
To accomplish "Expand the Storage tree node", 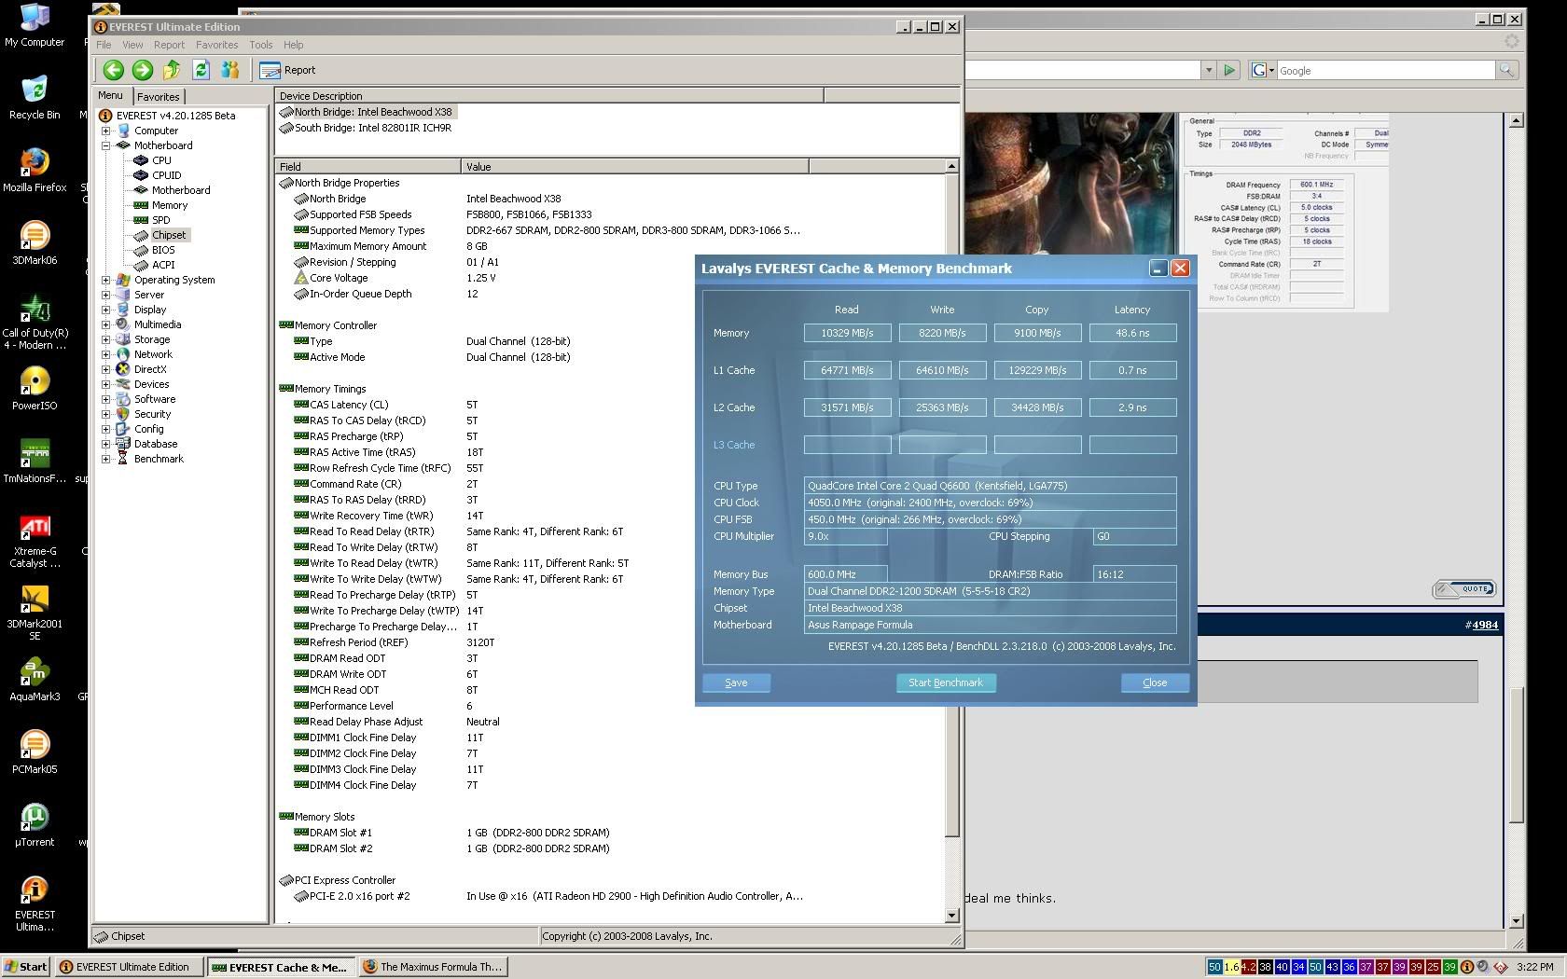I will [106, 339].
